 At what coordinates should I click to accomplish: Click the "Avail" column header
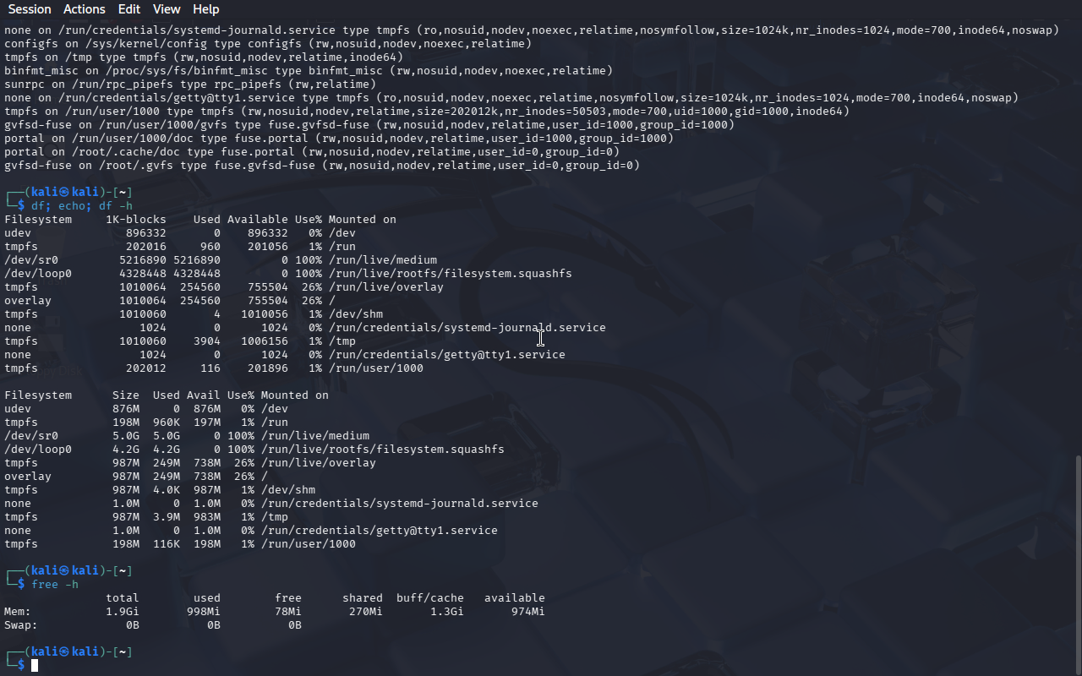pos(203,395)
